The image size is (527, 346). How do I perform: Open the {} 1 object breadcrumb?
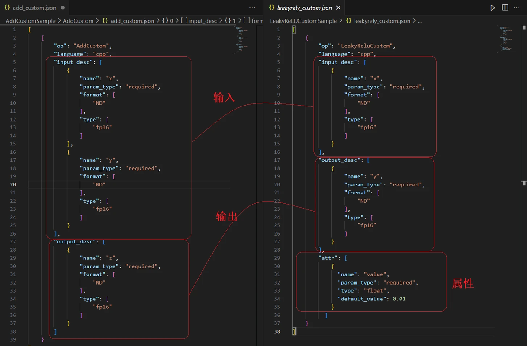(231, 21)
